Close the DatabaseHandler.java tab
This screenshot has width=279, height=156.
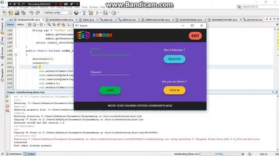43,19
